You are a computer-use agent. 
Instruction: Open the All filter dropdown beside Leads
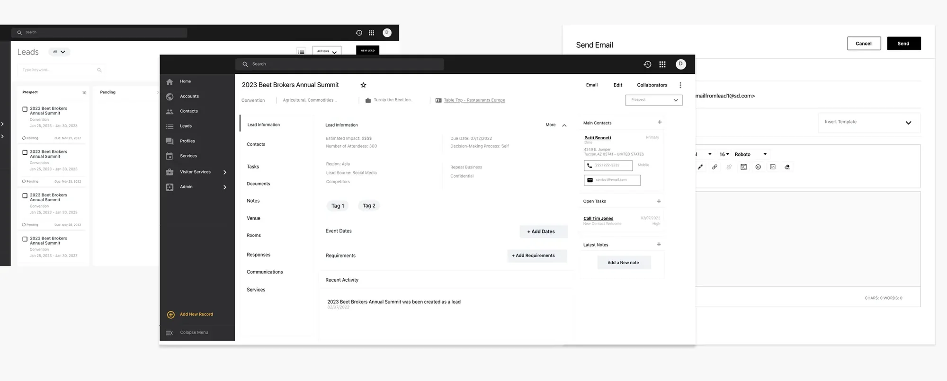59,52
